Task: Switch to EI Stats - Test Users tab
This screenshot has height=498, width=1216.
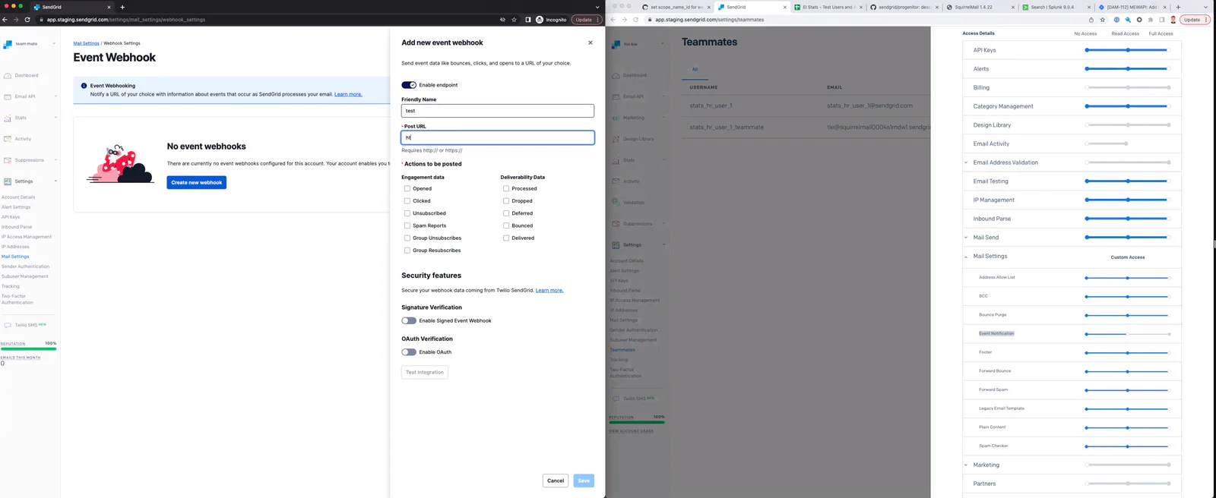Action: (x=828, y=7)
